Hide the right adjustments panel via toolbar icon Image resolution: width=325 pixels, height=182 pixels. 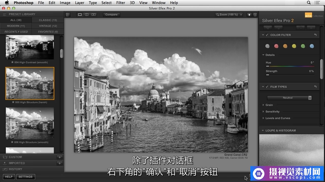click(x=255, y=15)
